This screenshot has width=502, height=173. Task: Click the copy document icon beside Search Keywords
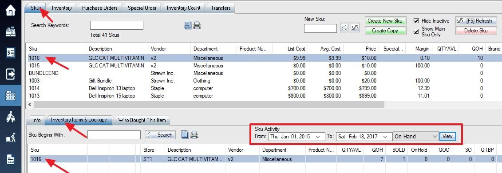coord(188,25)
